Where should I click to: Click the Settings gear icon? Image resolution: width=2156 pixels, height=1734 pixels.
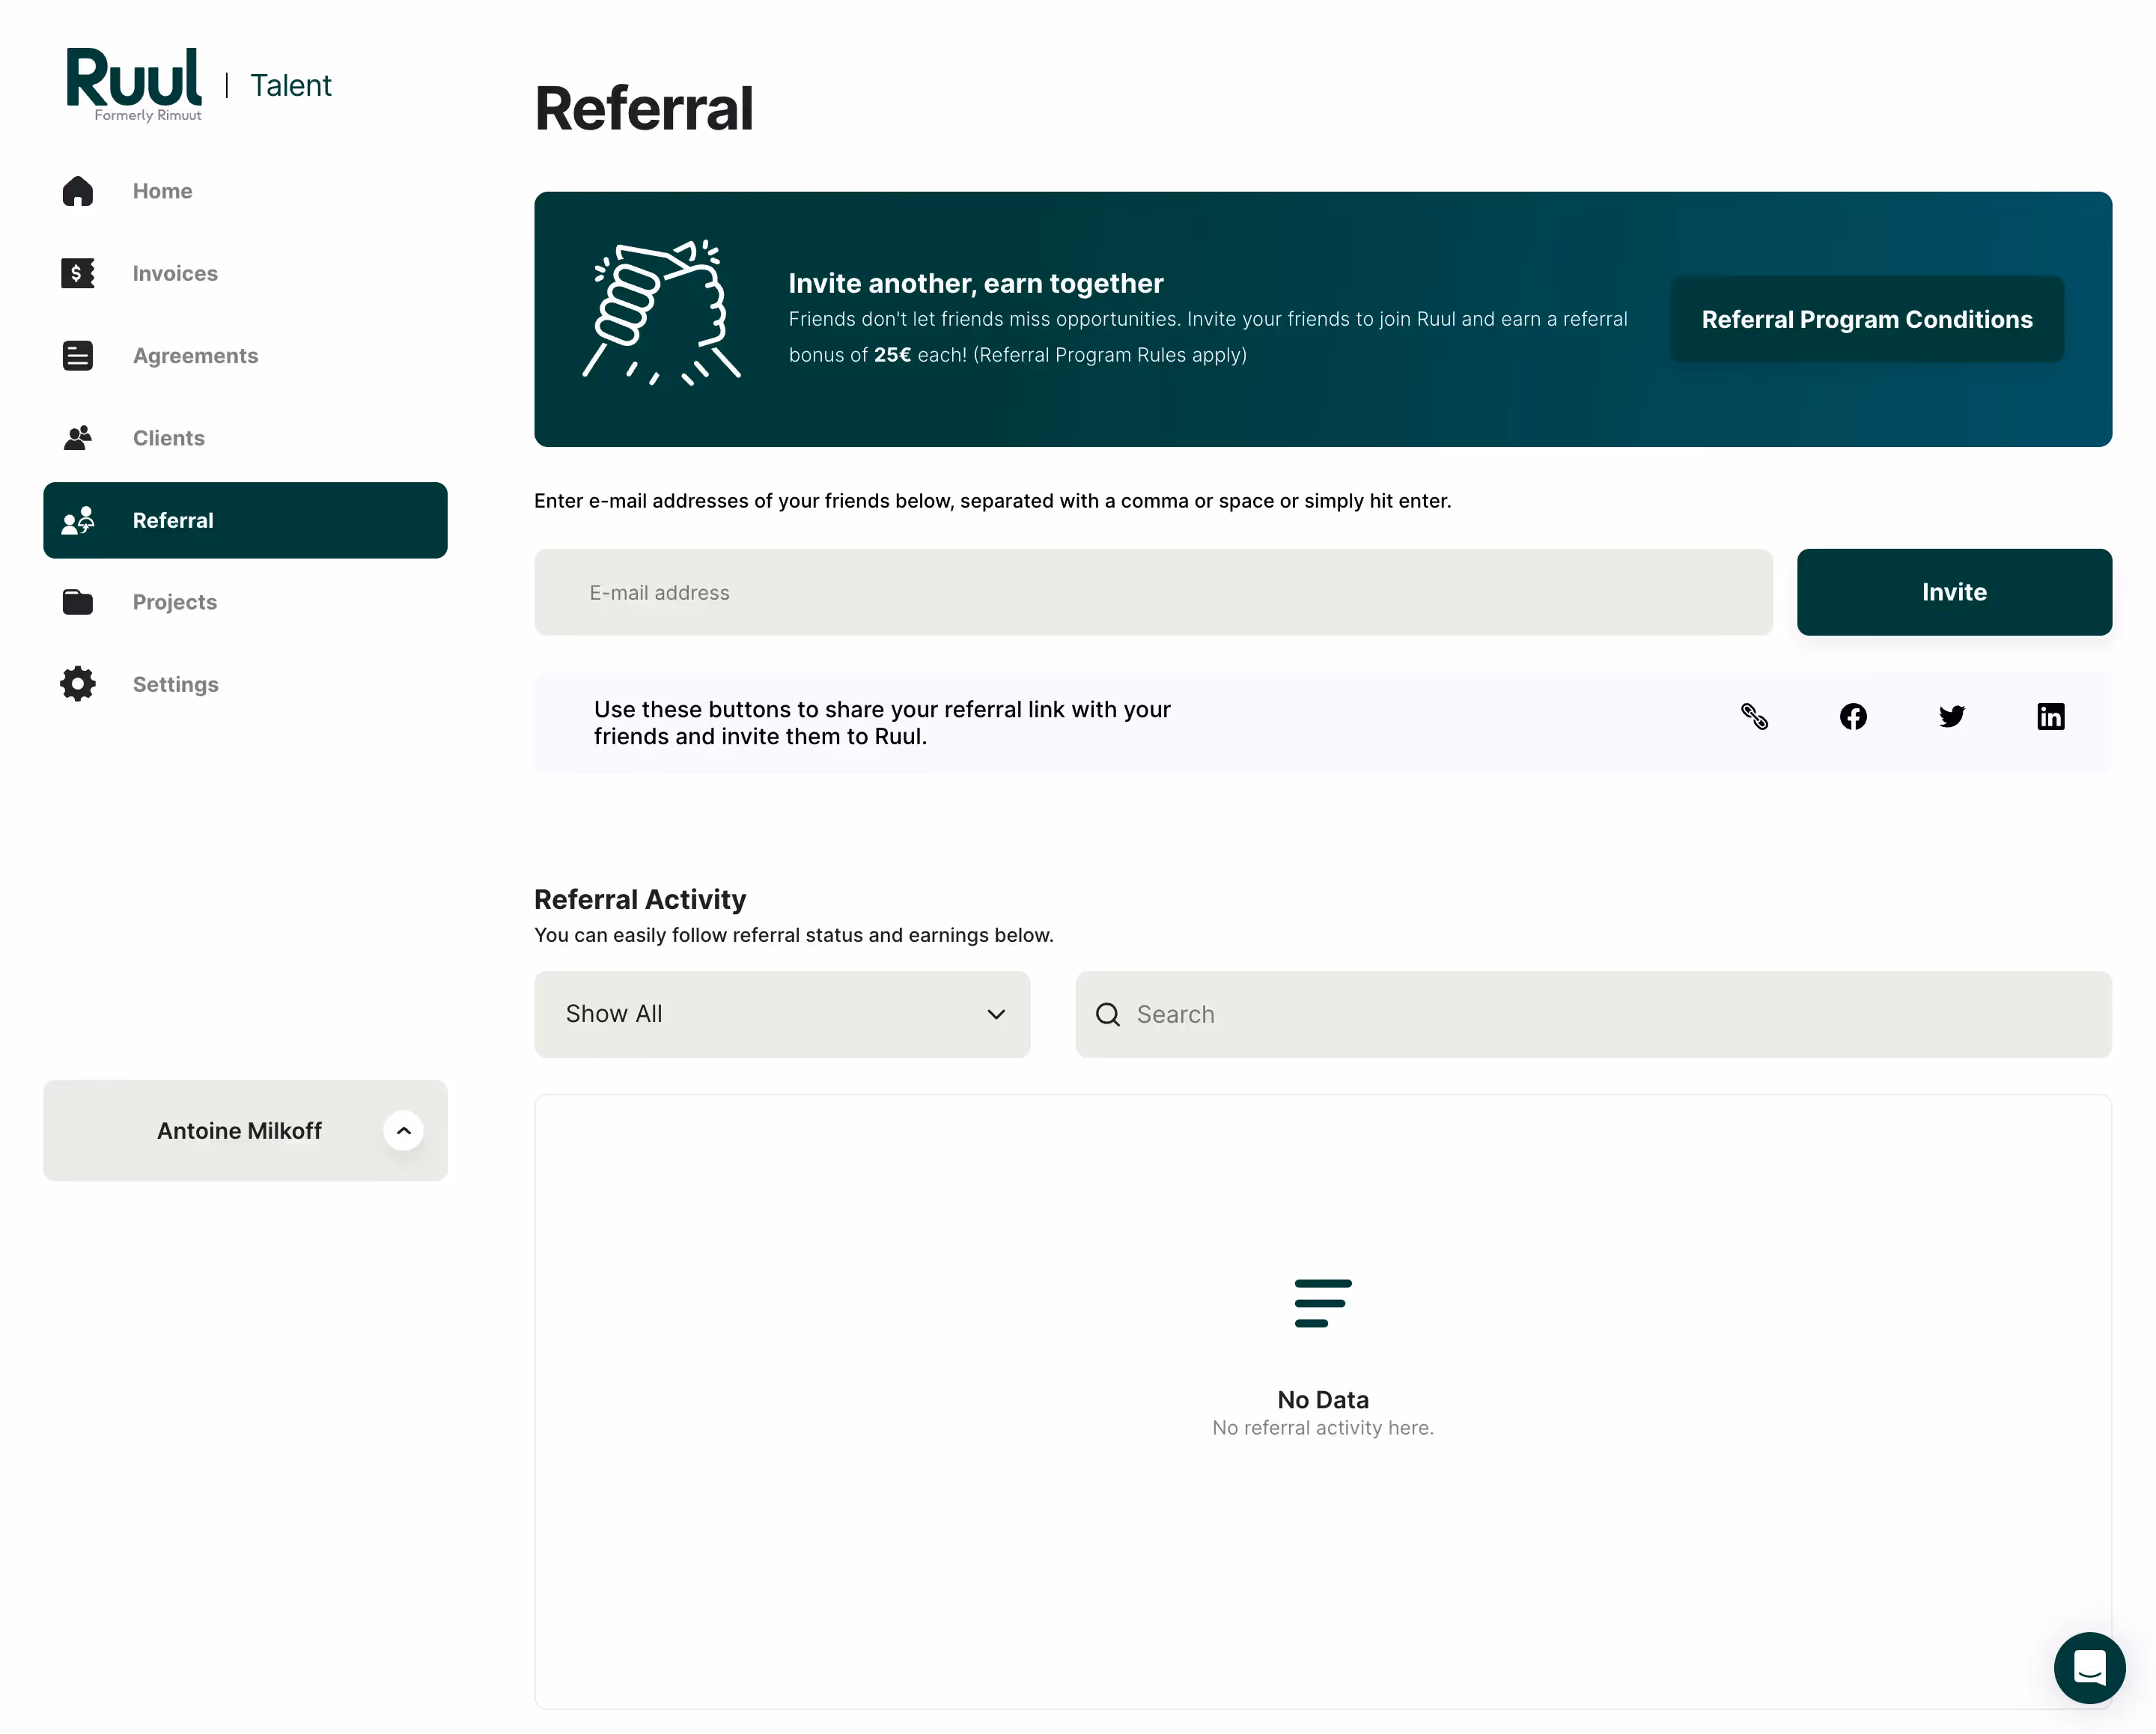pos(78,684)
